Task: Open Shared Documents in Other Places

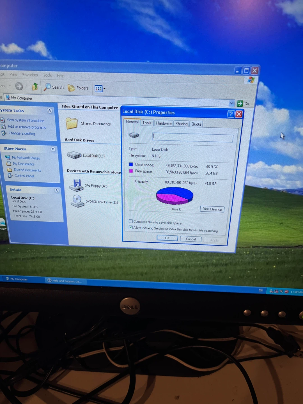Action: click(27, 170)
